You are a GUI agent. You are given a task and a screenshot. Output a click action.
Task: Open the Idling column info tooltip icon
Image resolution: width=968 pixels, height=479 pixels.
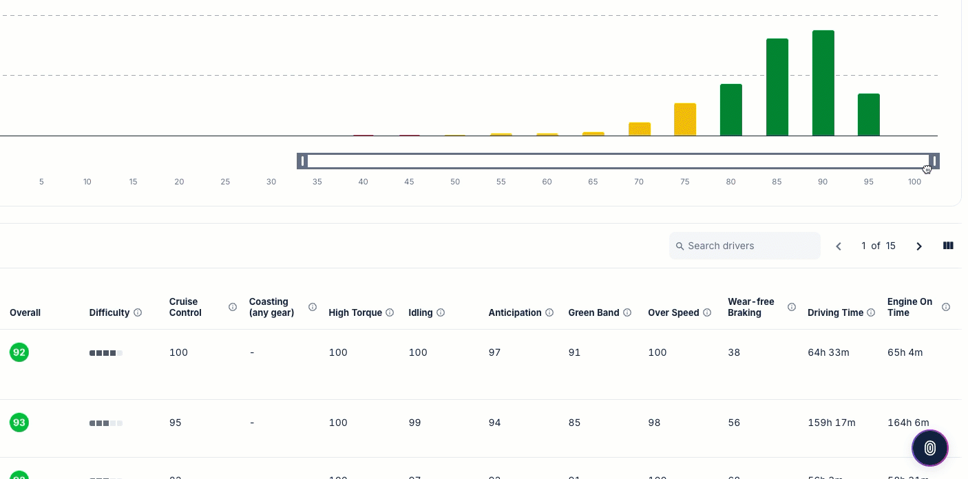(441, 312)
